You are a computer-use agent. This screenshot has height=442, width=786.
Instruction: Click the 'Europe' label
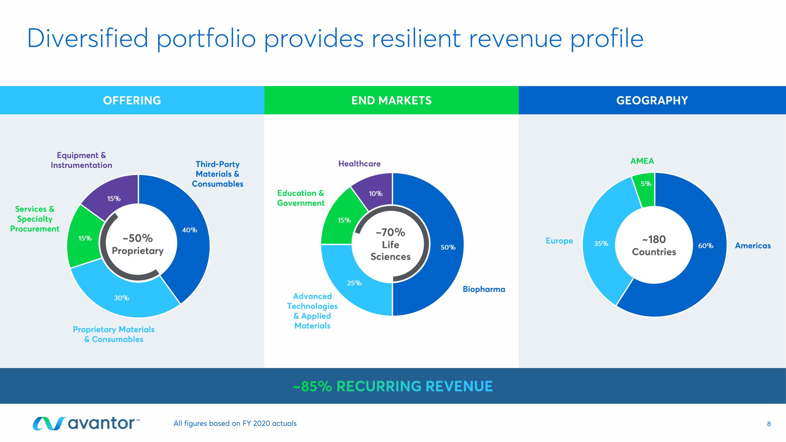point(559,241)
